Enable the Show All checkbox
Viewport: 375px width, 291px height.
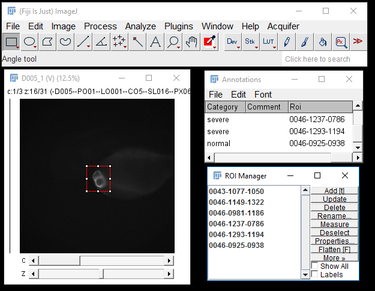click(x=315, y=265)
